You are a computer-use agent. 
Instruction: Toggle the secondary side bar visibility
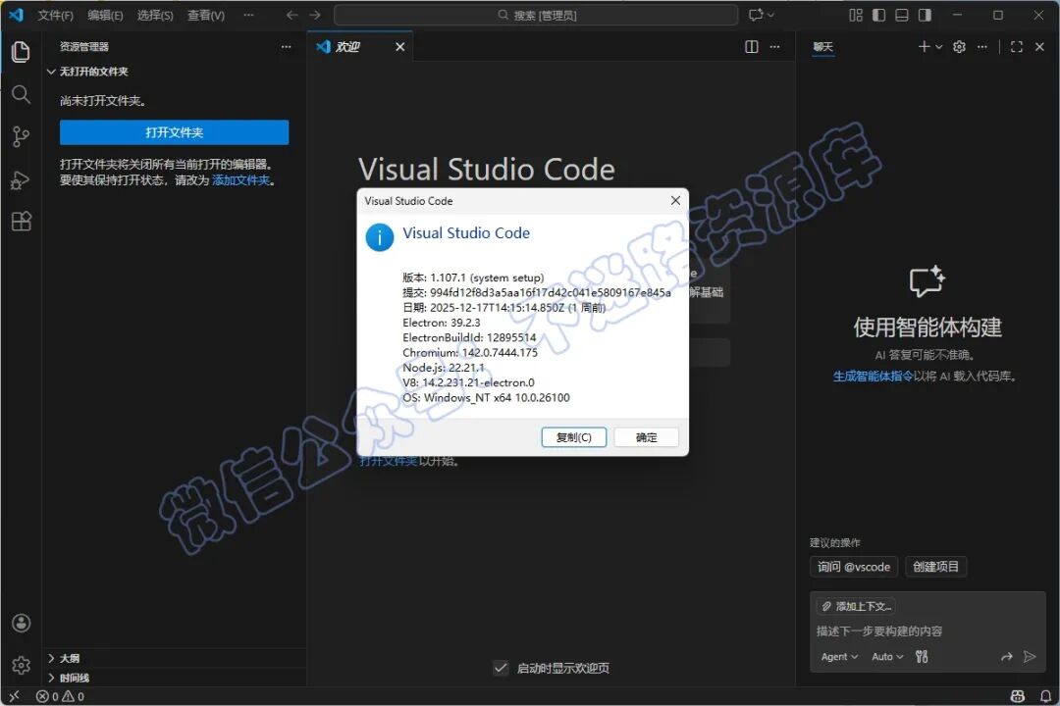click(x=925, y=15)
